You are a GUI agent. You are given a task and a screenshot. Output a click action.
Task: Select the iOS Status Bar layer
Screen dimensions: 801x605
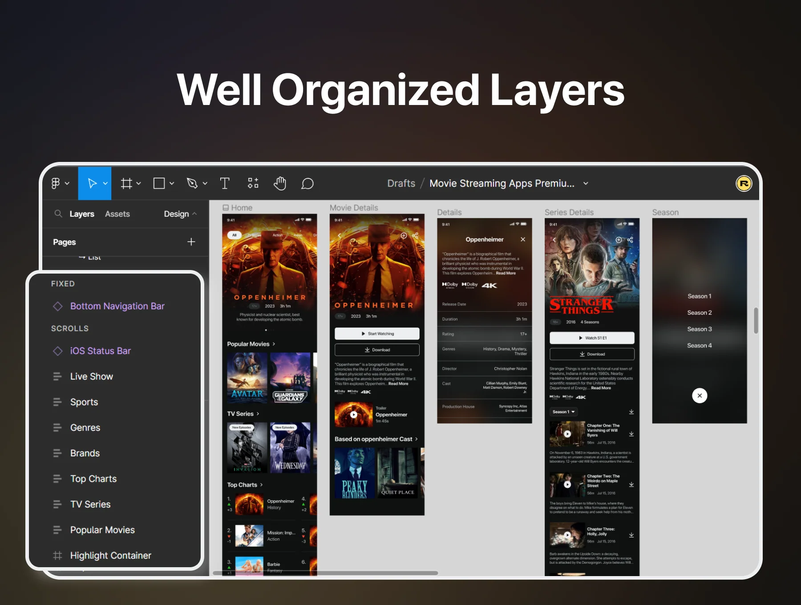point(101,351)
